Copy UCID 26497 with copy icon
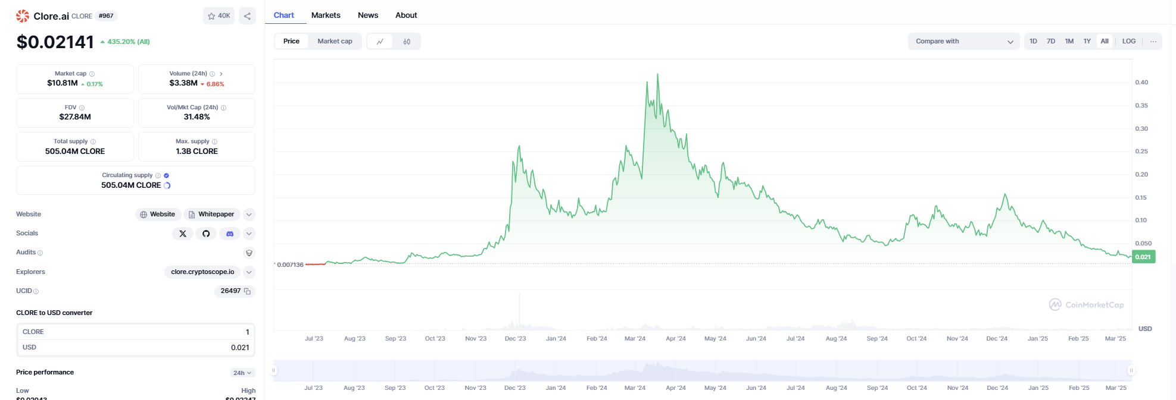 (247, 291)
